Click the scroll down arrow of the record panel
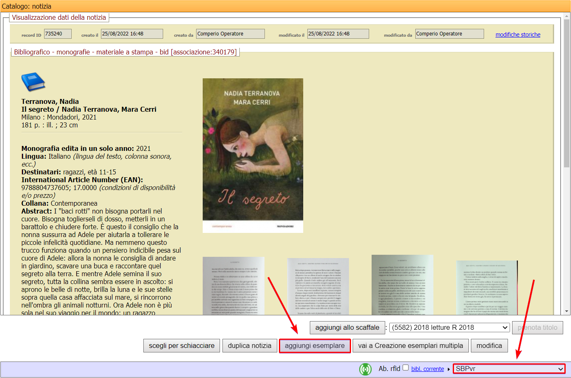The width and height of the screenshot is (571, 378). [x=567, y=311]
